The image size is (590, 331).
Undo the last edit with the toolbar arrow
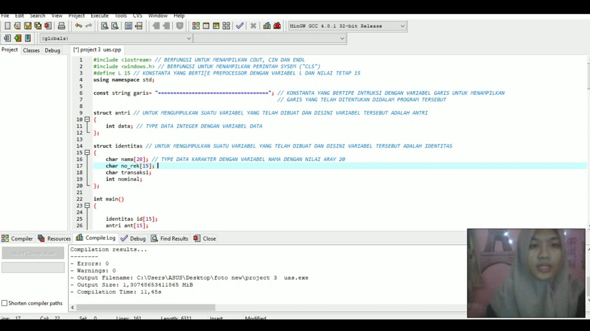click(x=78, y=26)
